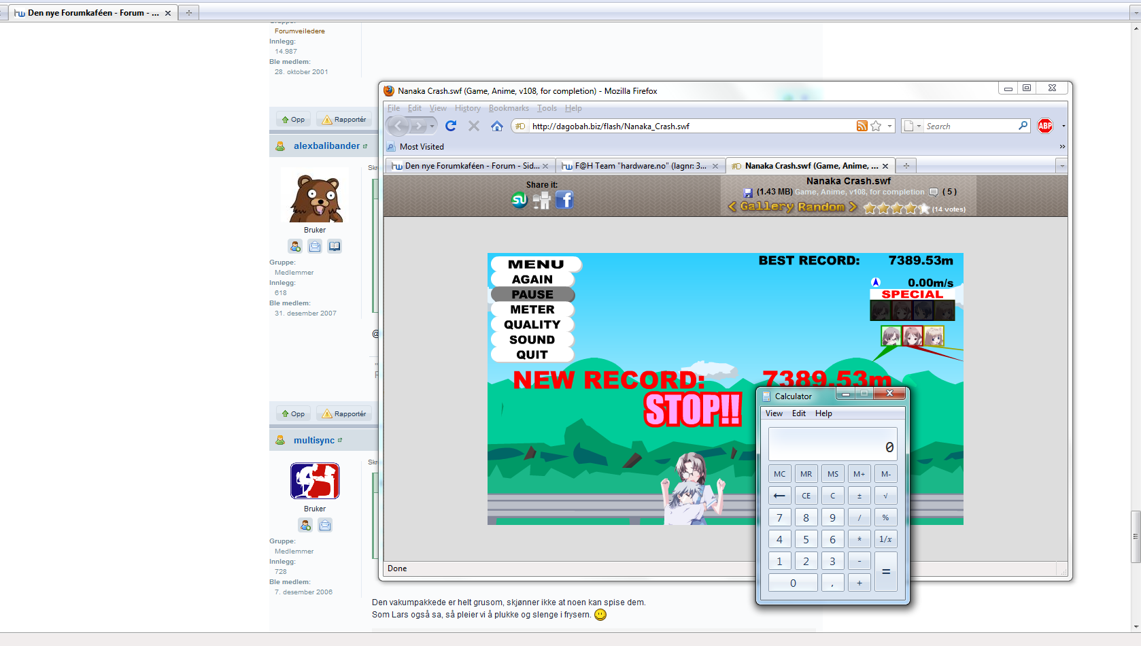
Task: Change QUALITY setting in game
Action: (x=532, y=324)
